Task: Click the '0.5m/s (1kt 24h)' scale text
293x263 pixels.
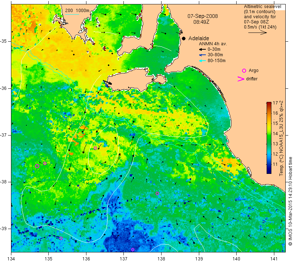Action: [x=260, y=27]
